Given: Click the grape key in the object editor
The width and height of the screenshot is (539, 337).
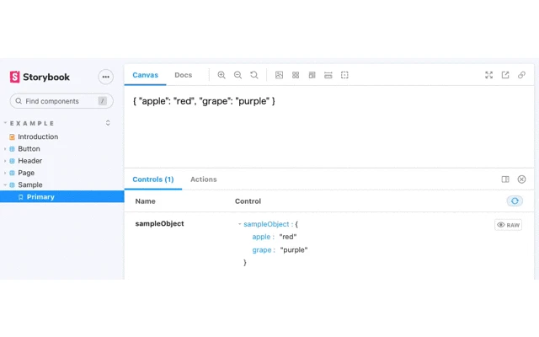Looking at the screenshot, I should 262,250.
